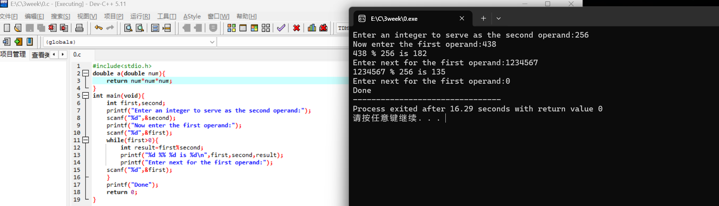Click the Rebuild All grid icon

coord(266,28)
